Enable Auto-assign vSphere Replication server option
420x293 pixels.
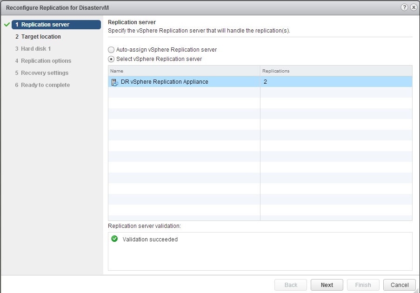click(x=111, y=50)
